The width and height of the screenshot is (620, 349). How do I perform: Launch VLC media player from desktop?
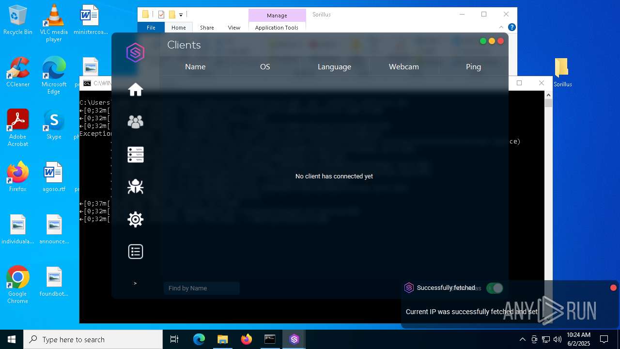click(x=54, y=23)
